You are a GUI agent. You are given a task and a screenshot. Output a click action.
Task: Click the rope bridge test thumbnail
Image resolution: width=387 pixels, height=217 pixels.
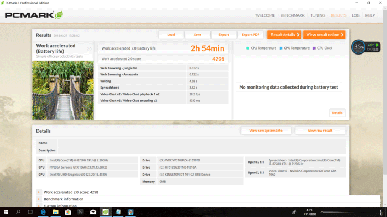point(63,90)
